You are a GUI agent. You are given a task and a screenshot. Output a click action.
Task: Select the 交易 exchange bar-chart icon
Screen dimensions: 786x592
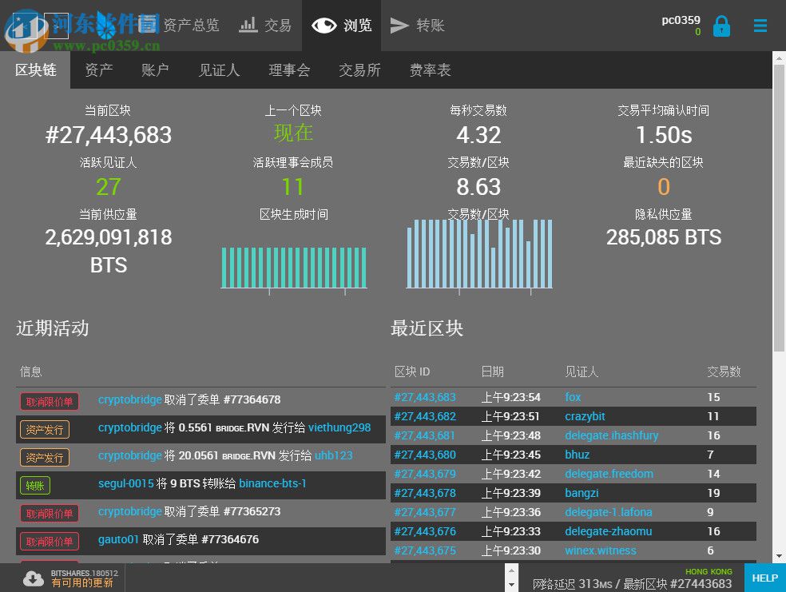[248, 25]
